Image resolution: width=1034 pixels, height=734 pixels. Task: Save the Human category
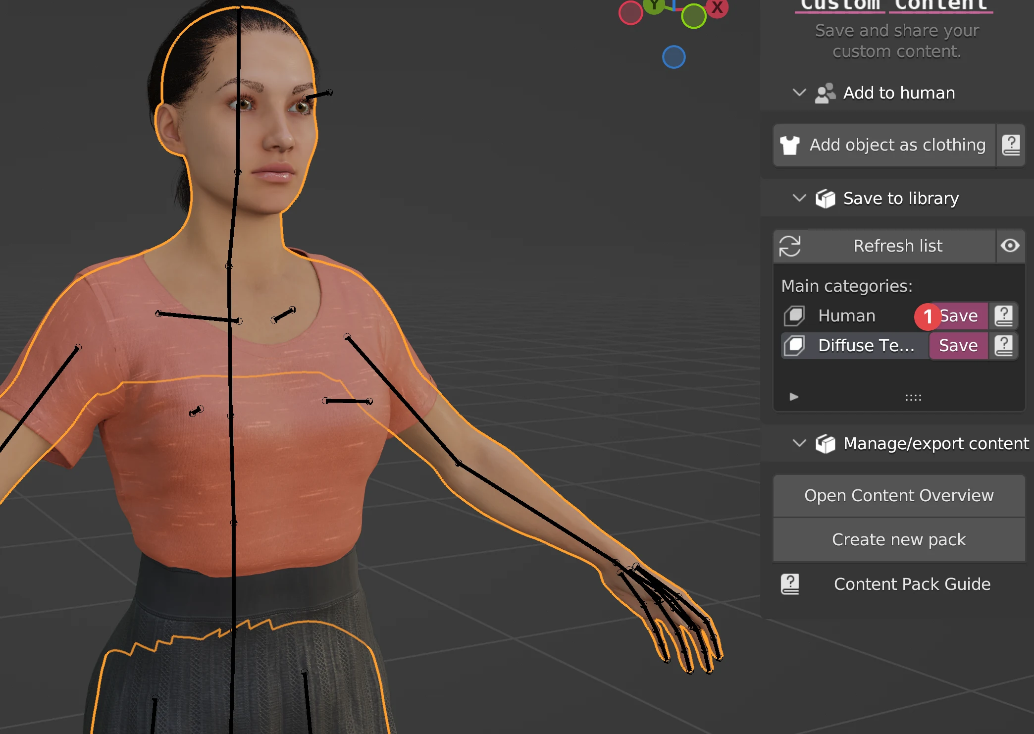(958, 316)
